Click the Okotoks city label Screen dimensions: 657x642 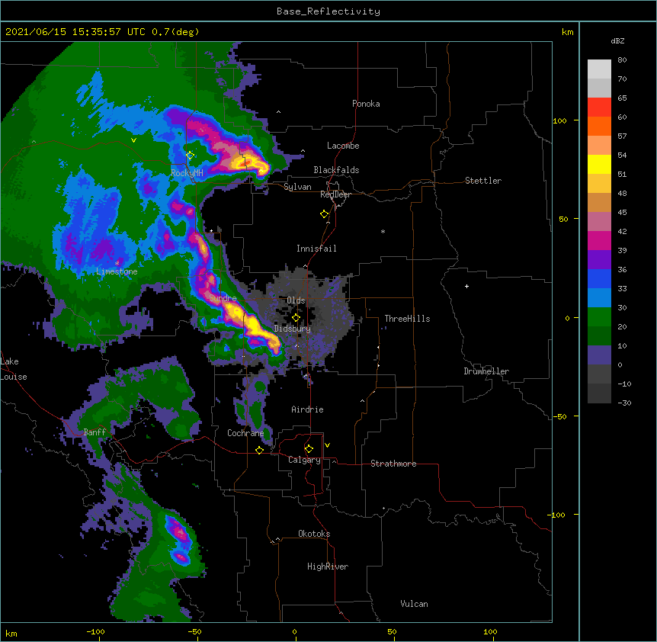[x=314, y=534]
